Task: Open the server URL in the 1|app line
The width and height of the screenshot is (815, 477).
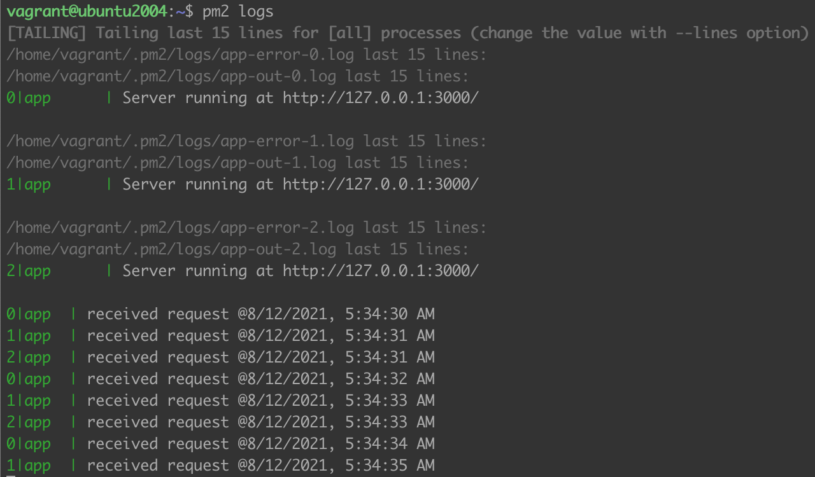Action: coord(380,184)
